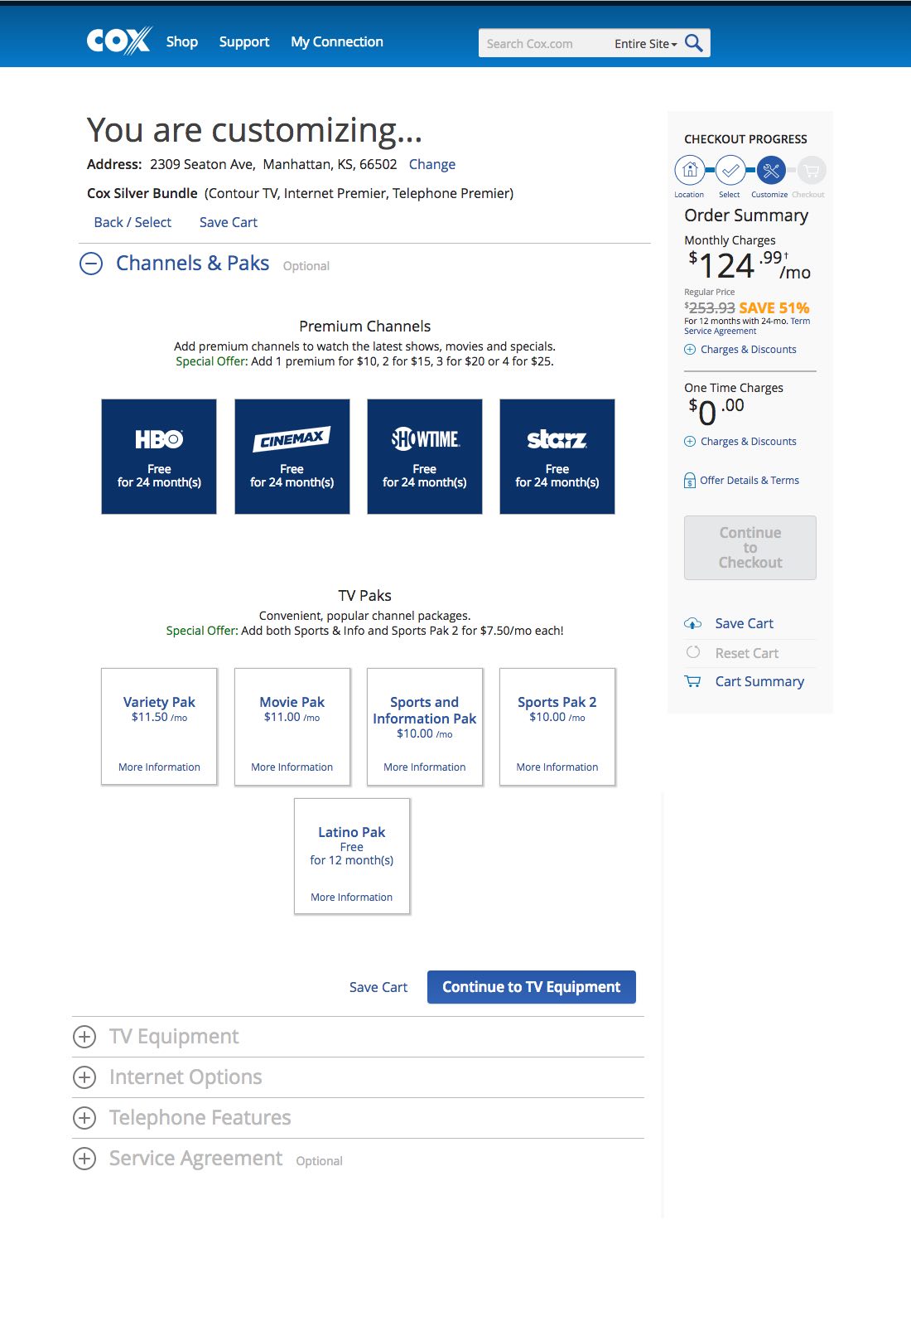Click the cloud icon beside Save Cart
Viewport: 911px width, 1326px height.
click(x=693, y=623)
